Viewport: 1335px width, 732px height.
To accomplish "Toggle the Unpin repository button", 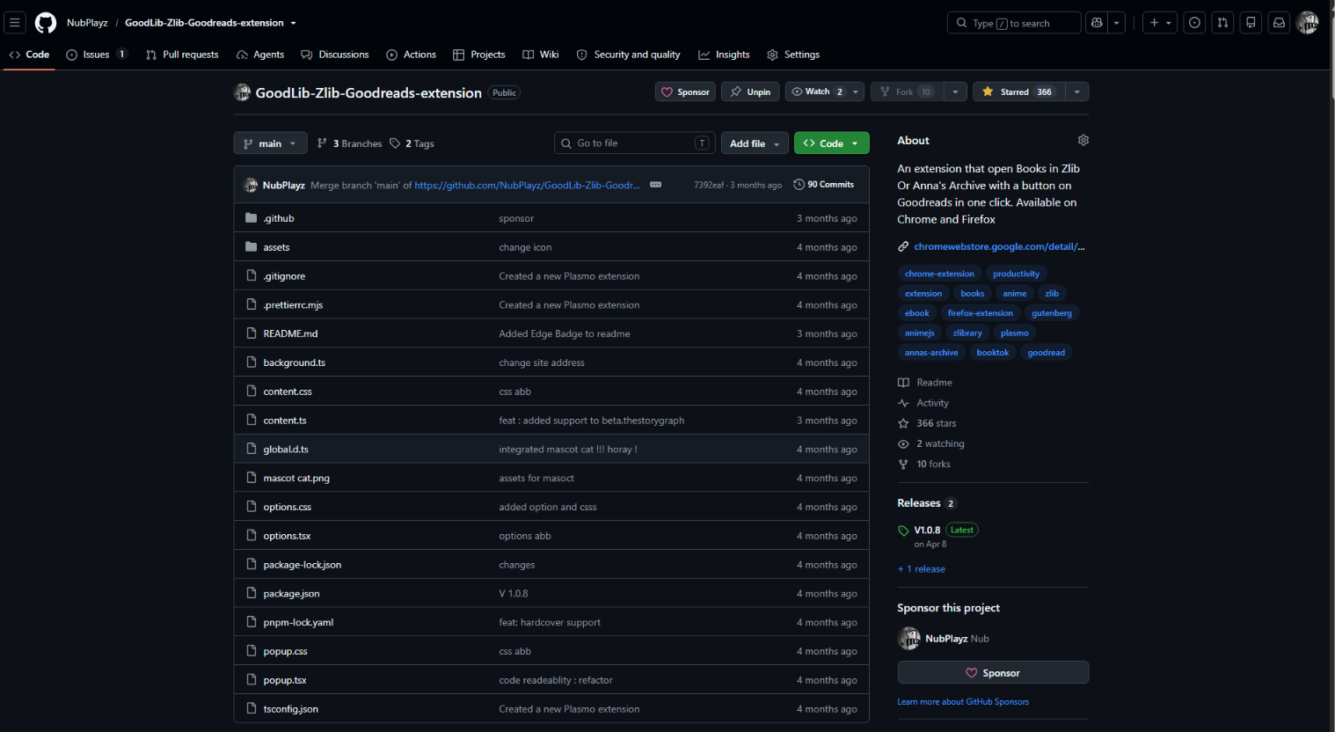I will [750, 91].
